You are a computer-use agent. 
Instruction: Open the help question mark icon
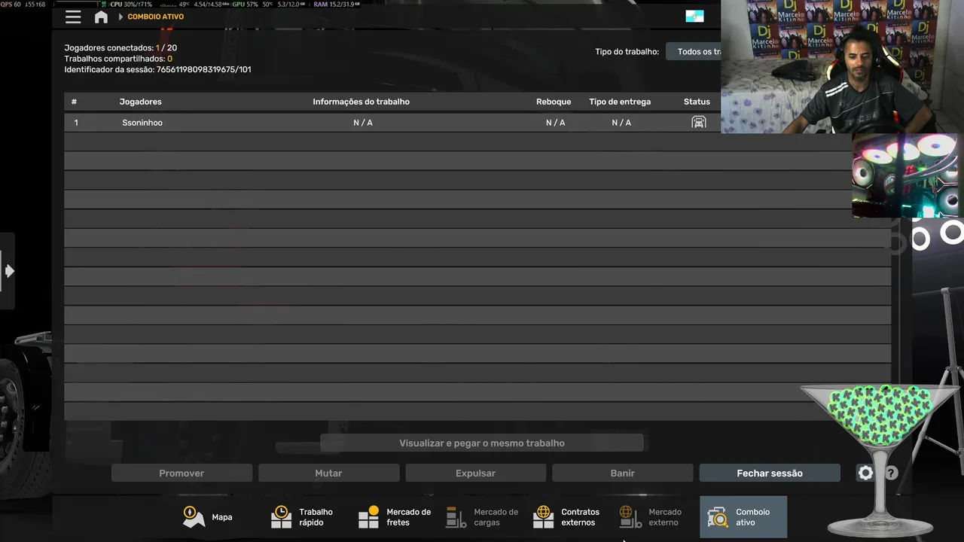(x=891, y=473)
